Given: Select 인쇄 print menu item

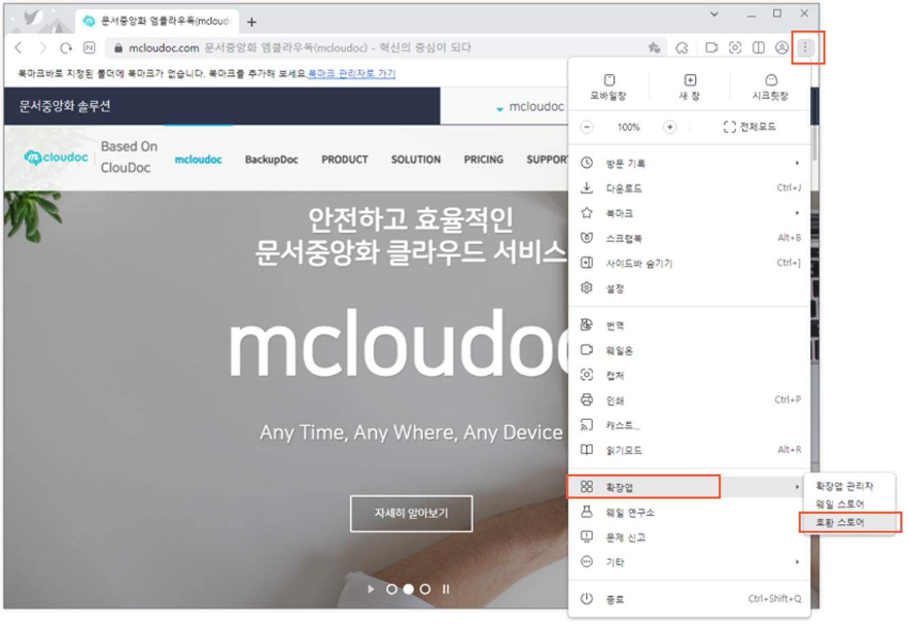Looking at the screenshot, I should [x=689, y=401].
